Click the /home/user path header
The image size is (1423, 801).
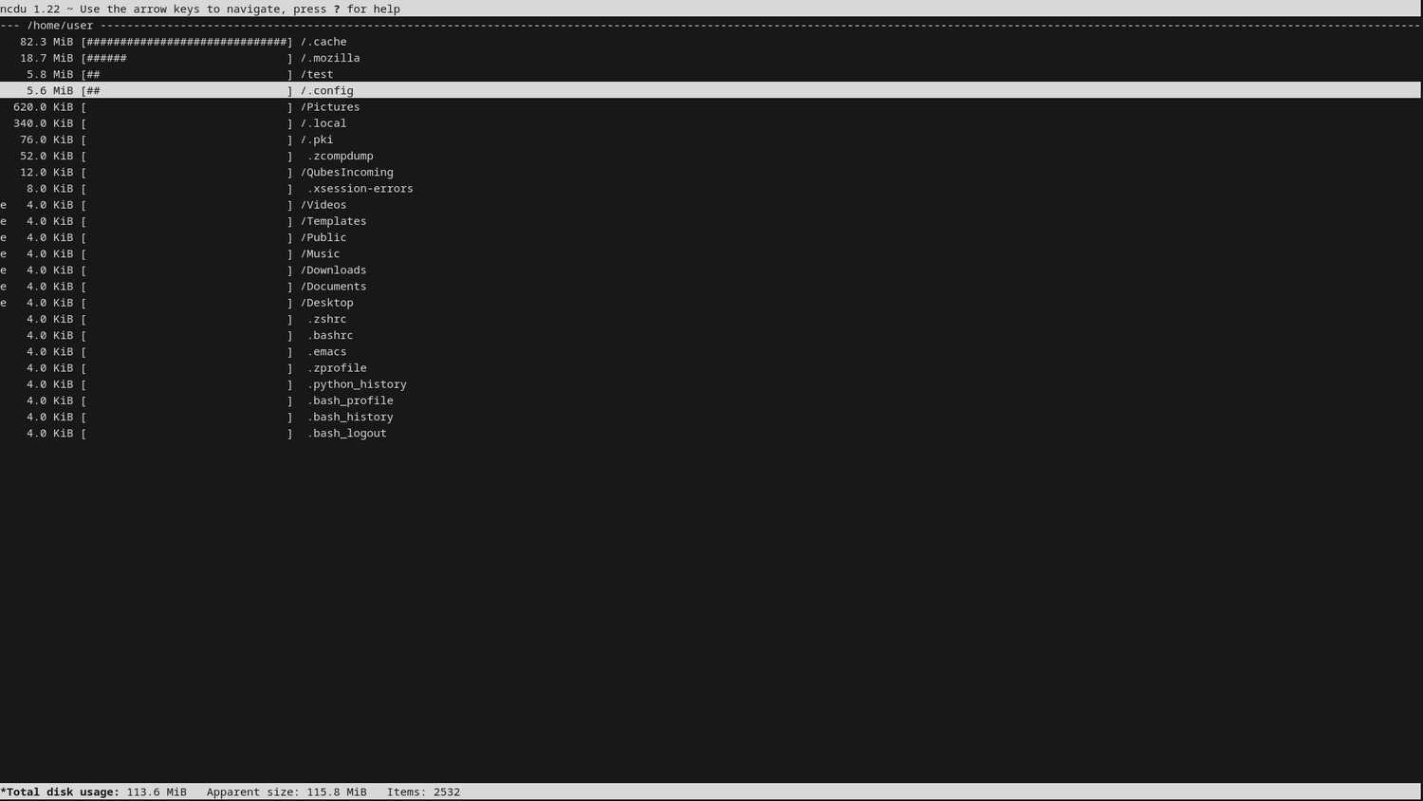pos(61,26)
